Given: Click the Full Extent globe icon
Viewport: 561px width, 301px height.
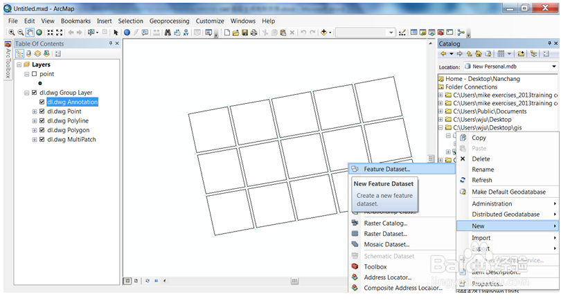Looking at the screenshot, I should (x=39, y=33).
